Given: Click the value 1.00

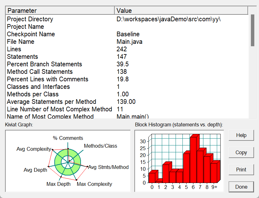Looking at the screenshot, I should (x=122, y=94).
